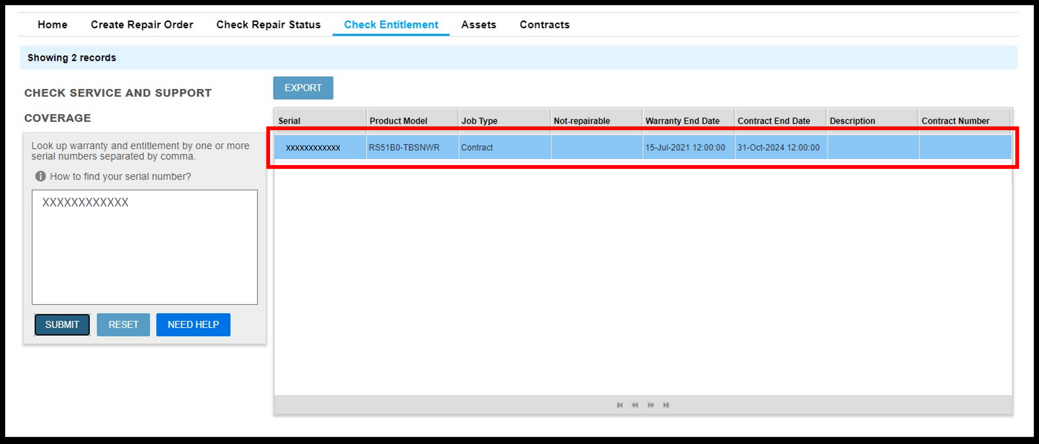This screenshot has height=444, width=1039.
Task: Click the info icon beside serial number help
Action: tap(40, 176)
